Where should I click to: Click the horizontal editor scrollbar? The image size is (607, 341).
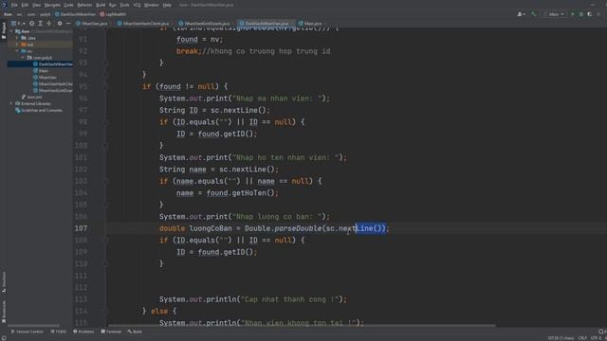pos(302,326)
